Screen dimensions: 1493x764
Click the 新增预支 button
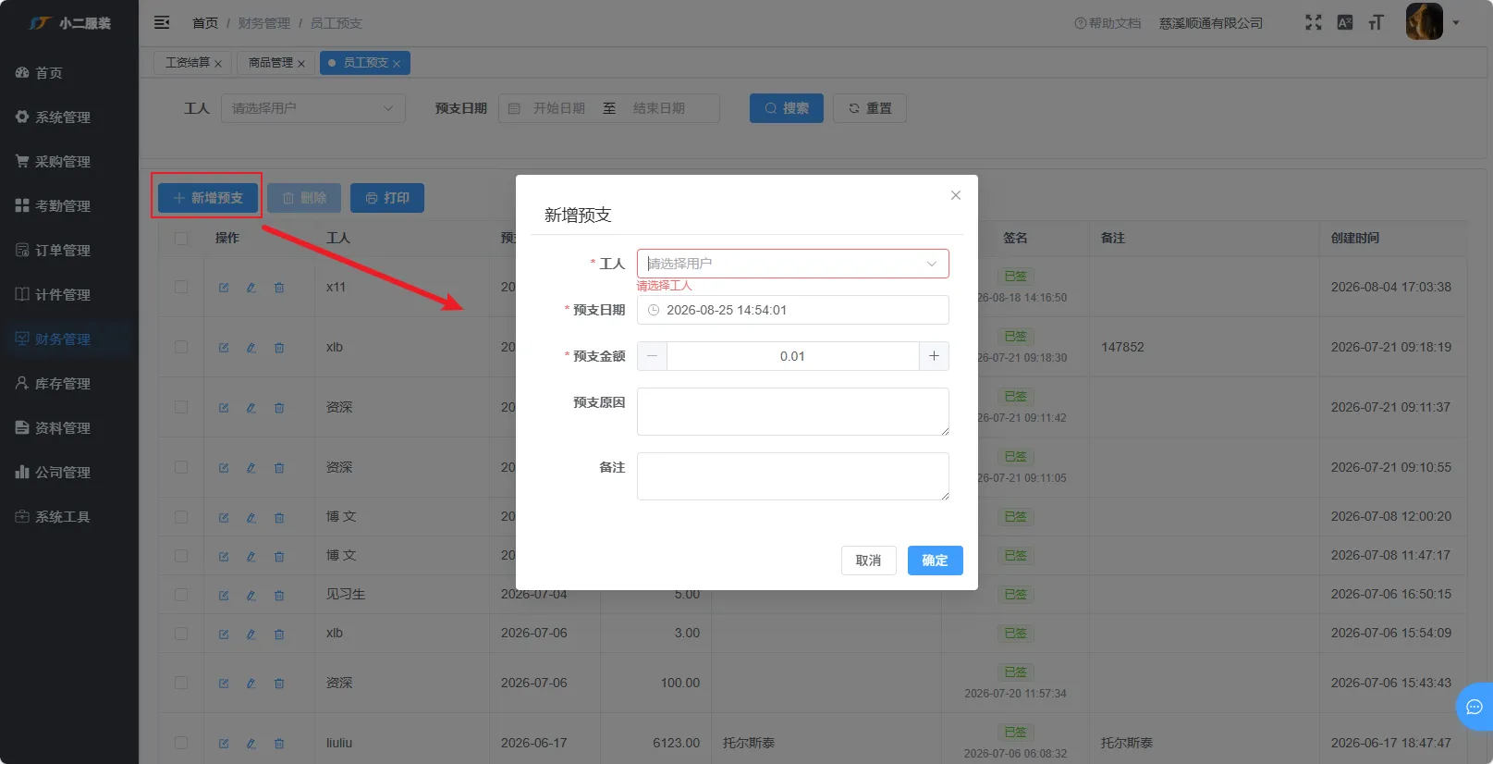208,198
